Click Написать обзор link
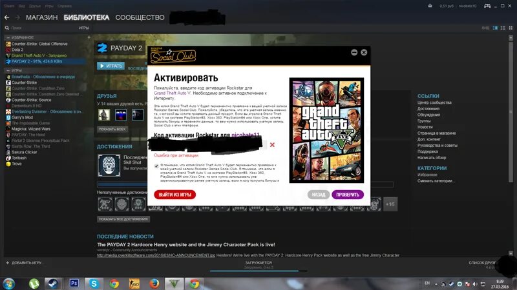The width and height of the screenshot is (517, 290). 432,157
